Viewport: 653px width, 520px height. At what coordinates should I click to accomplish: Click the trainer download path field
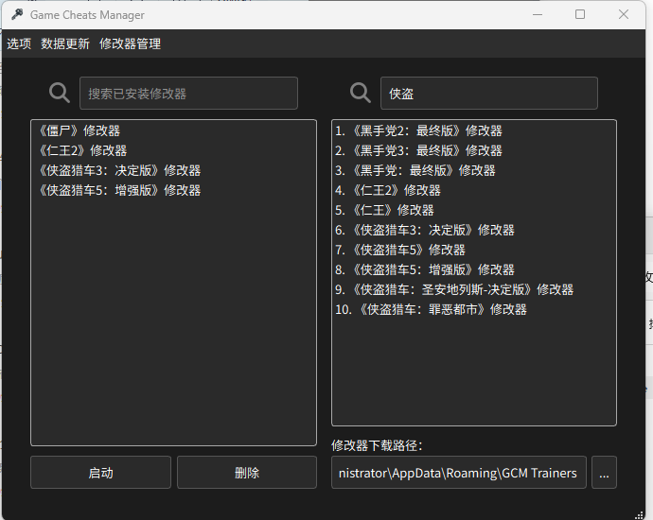pyautogui.click(x=458, y=473)
